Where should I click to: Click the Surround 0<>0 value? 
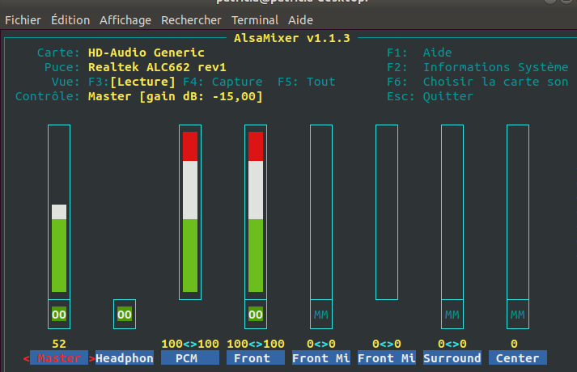(452, 344)
